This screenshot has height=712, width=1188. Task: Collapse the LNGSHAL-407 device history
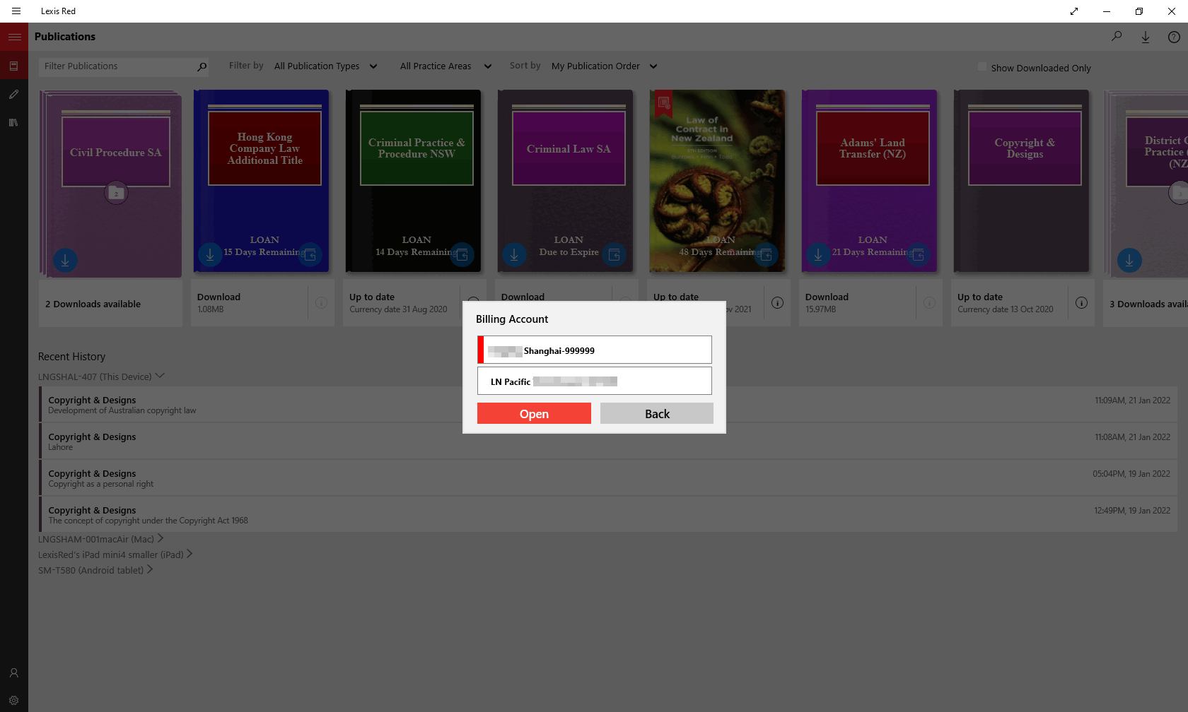click(160, 376)
